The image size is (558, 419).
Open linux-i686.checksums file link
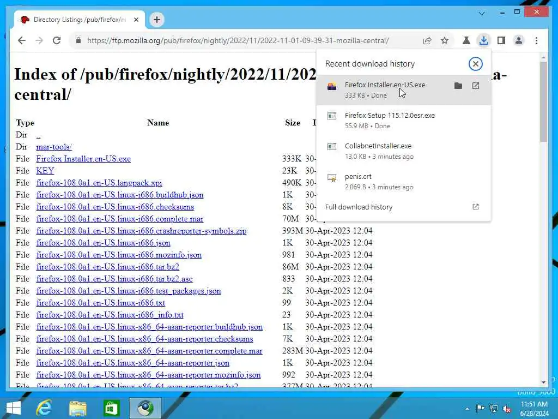(115, 207)
